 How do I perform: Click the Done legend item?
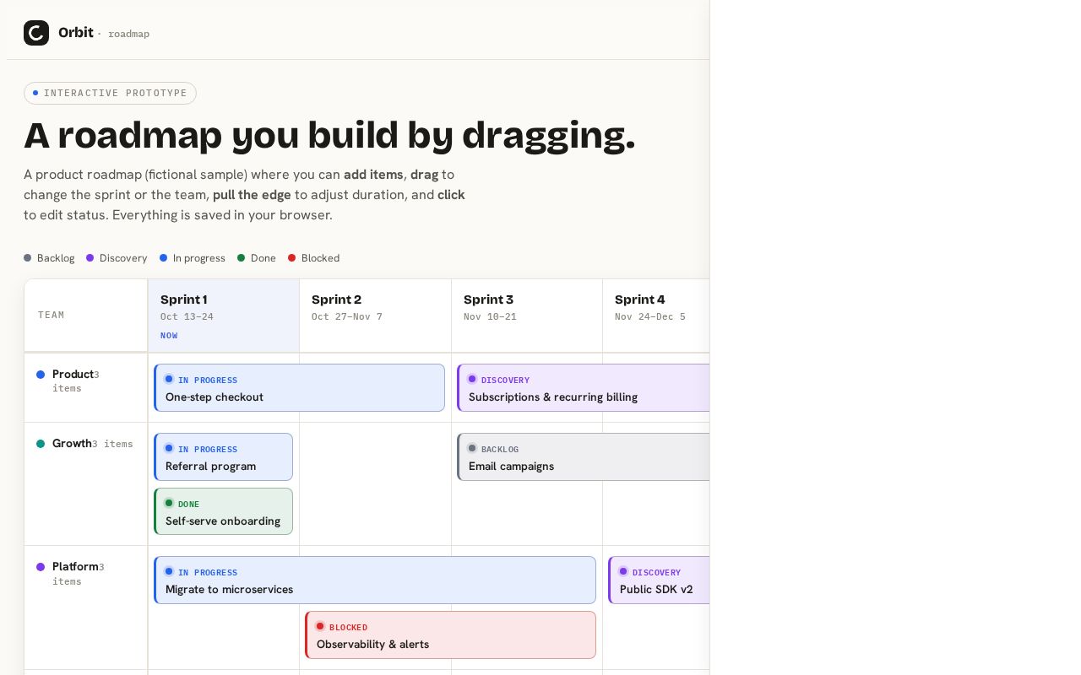pyautogui.click(x=257, y=258)
